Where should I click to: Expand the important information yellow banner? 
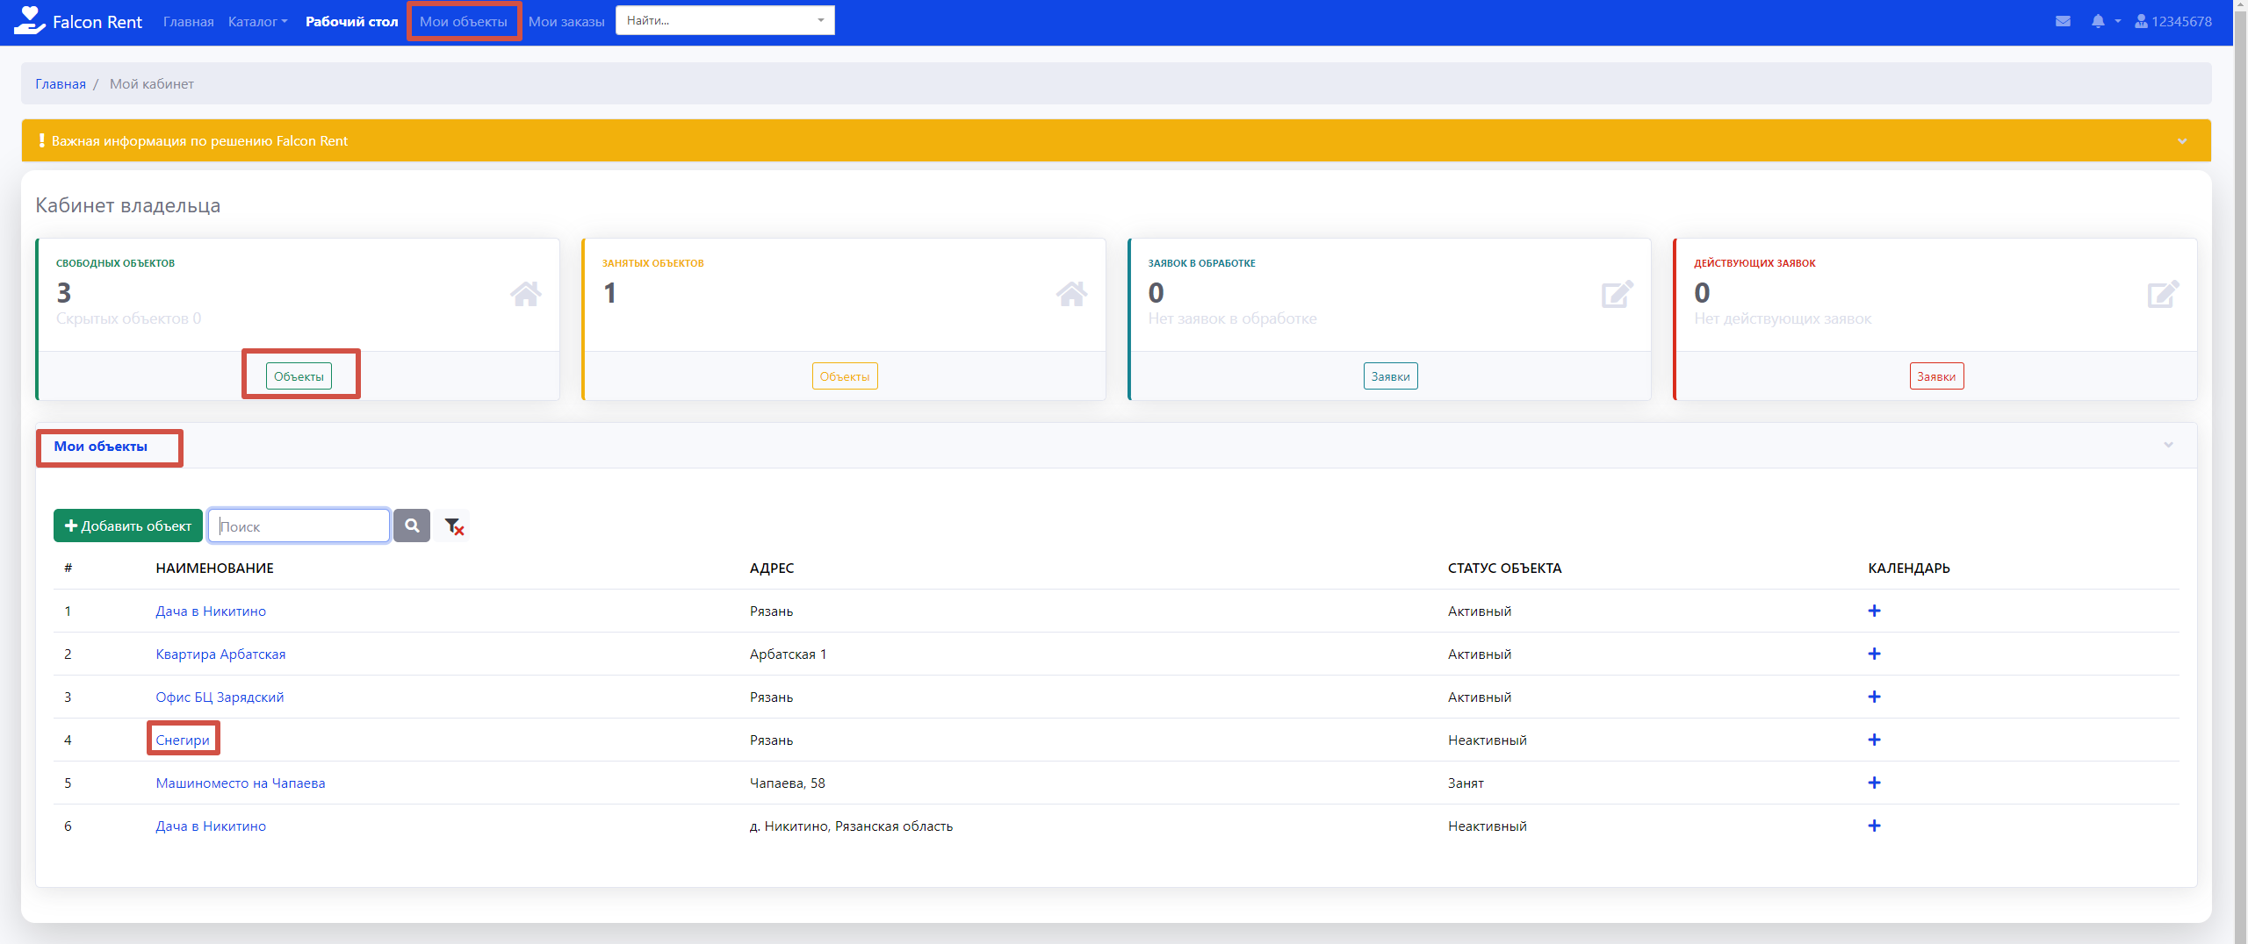pos(2181,141)
